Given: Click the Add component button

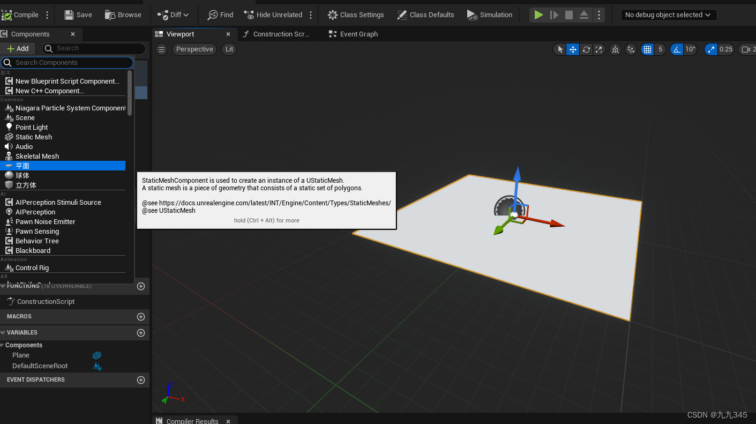Looking at the screenshot, I should point(18,48).
